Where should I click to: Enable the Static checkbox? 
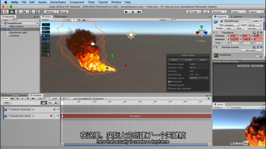[251, 21]
